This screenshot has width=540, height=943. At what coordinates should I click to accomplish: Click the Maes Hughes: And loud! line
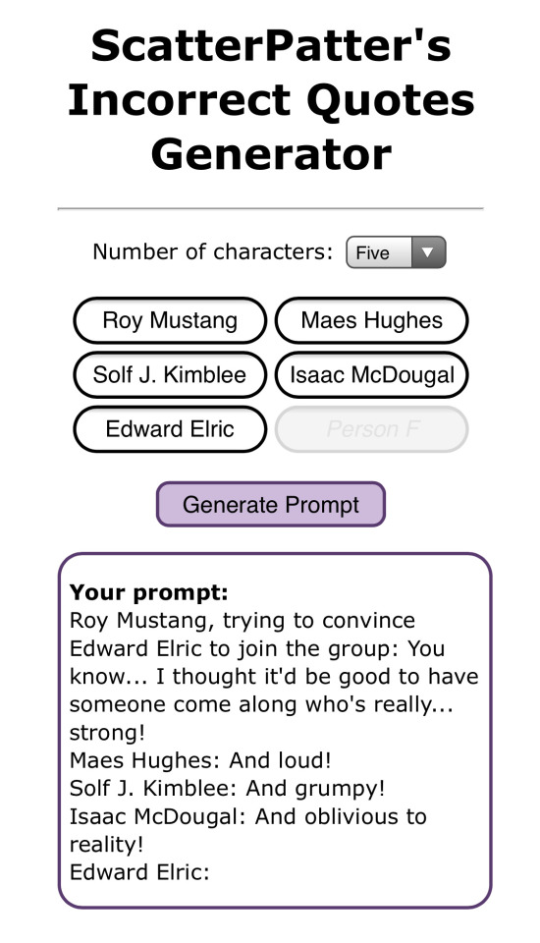coord(200,760)
